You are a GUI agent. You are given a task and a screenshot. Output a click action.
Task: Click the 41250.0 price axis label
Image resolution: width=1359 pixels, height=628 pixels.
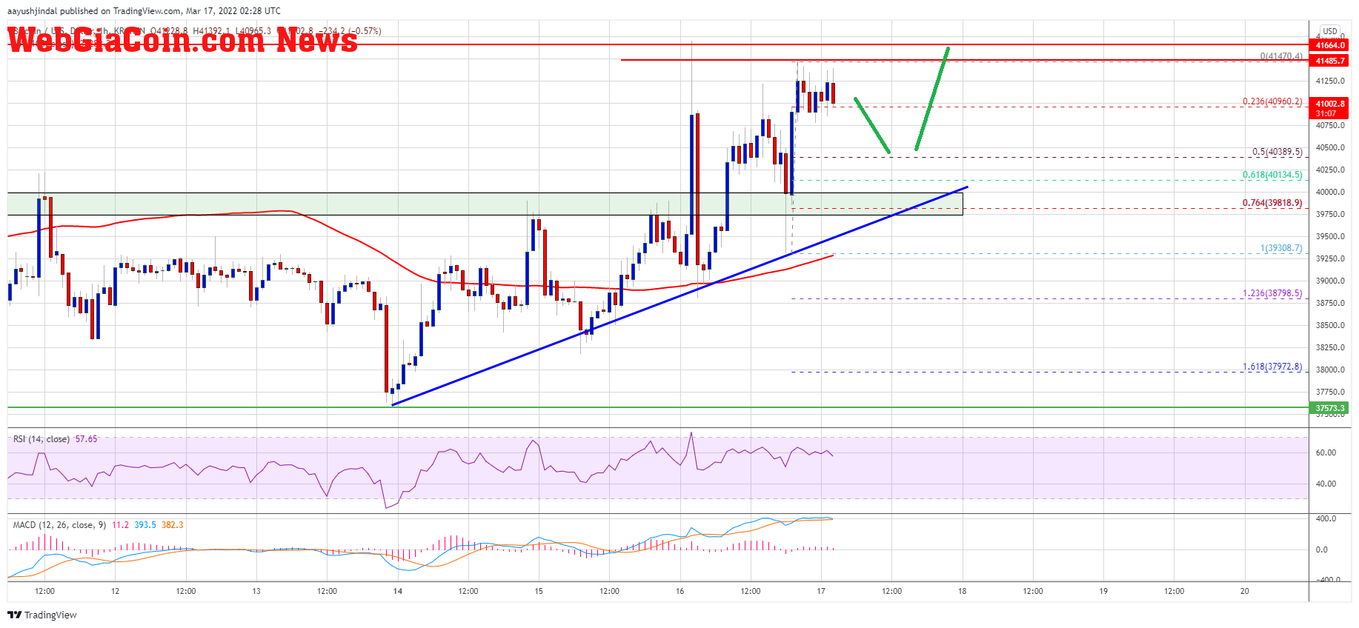1330,81
